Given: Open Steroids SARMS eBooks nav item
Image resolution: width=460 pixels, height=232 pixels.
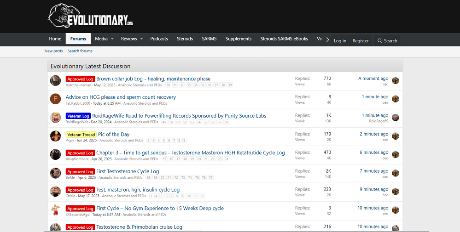Looking at the screenshot, I should point(284,39).
